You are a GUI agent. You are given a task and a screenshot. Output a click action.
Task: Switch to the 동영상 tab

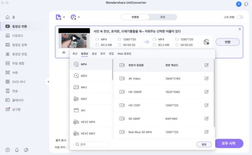pyautogui.click(x=84, y=54)
